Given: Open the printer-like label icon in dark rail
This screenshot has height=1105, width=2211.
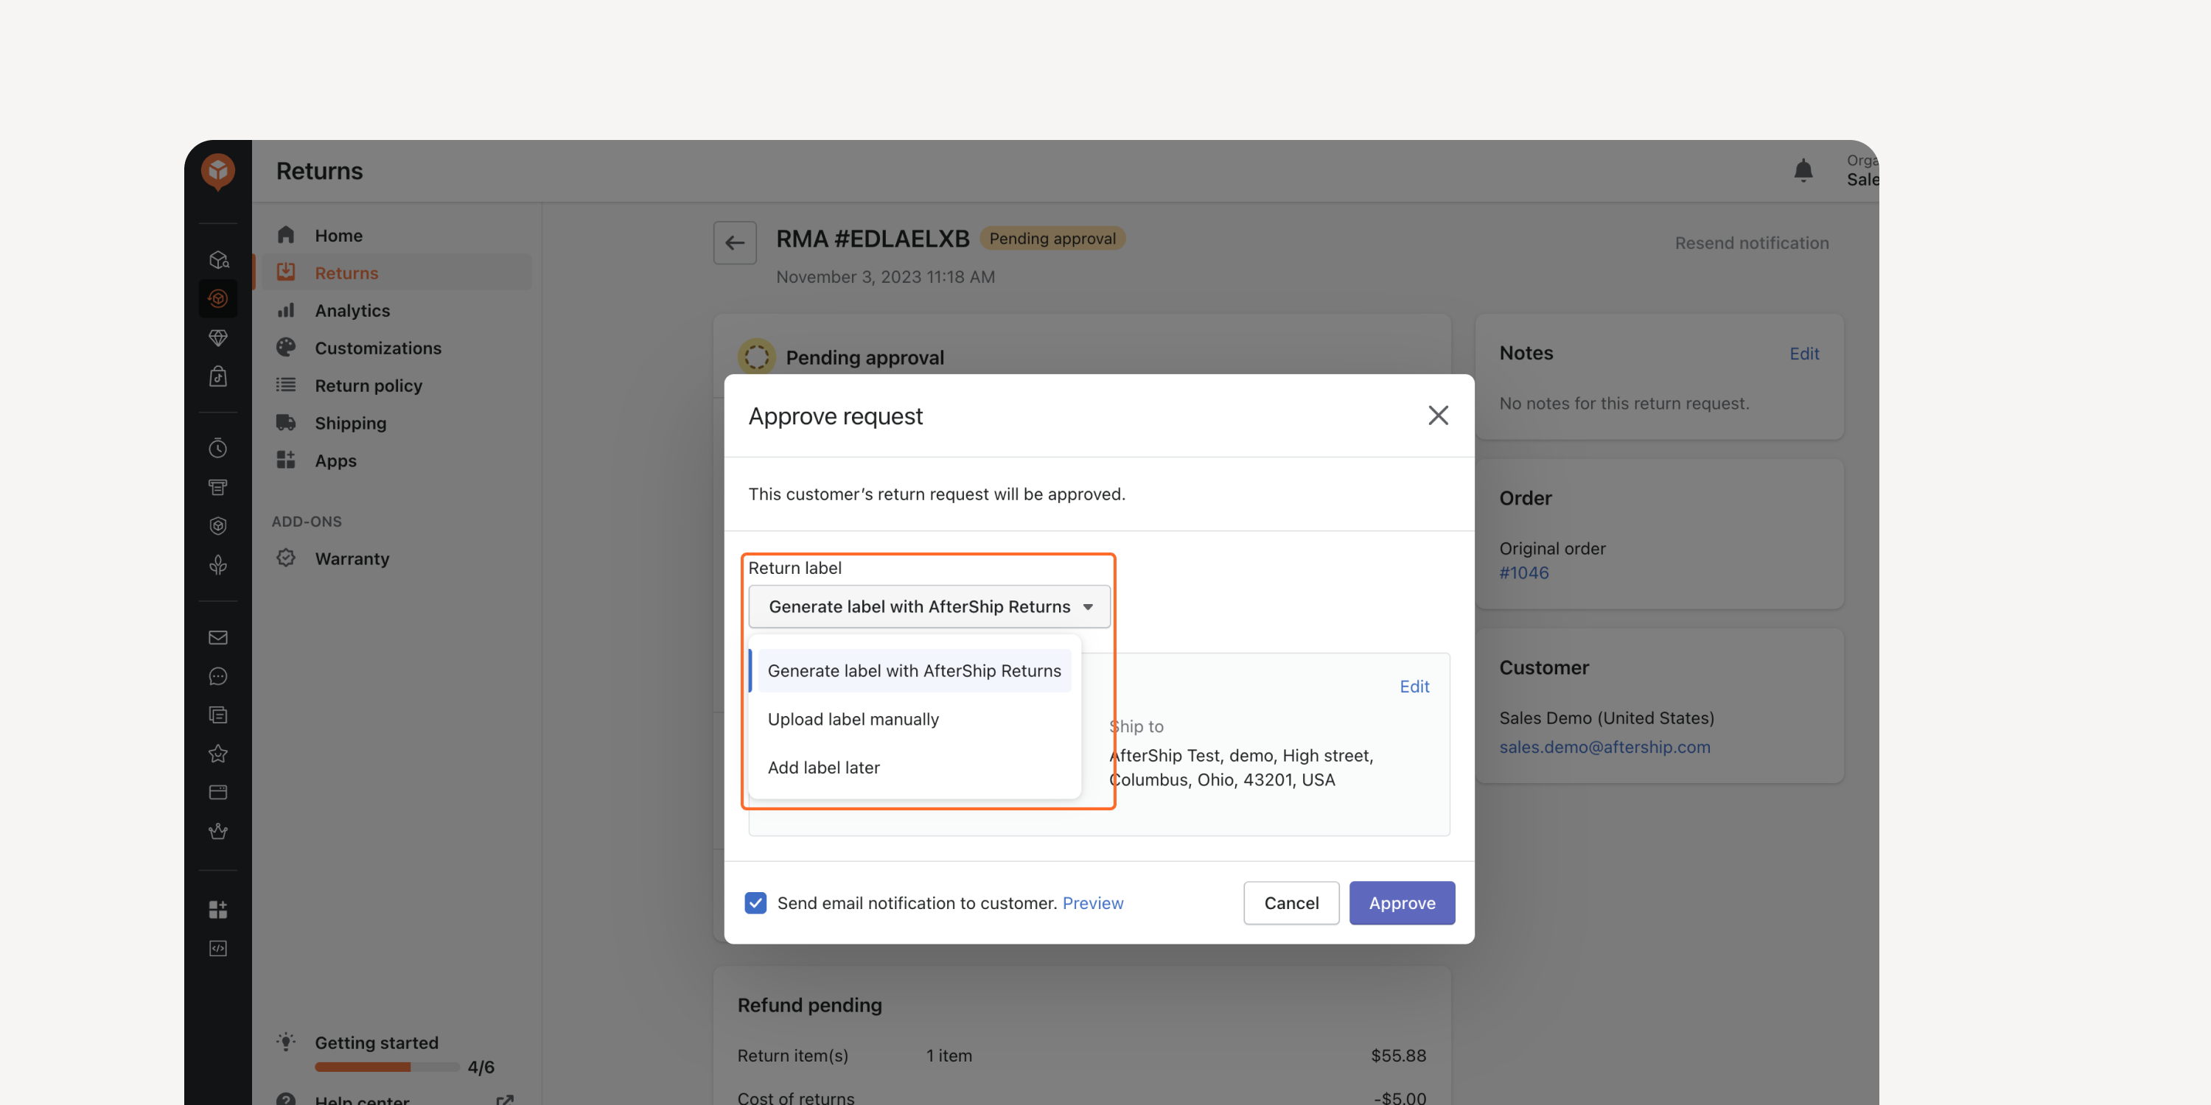Looking at the screenshot, I should coord(218,486).
